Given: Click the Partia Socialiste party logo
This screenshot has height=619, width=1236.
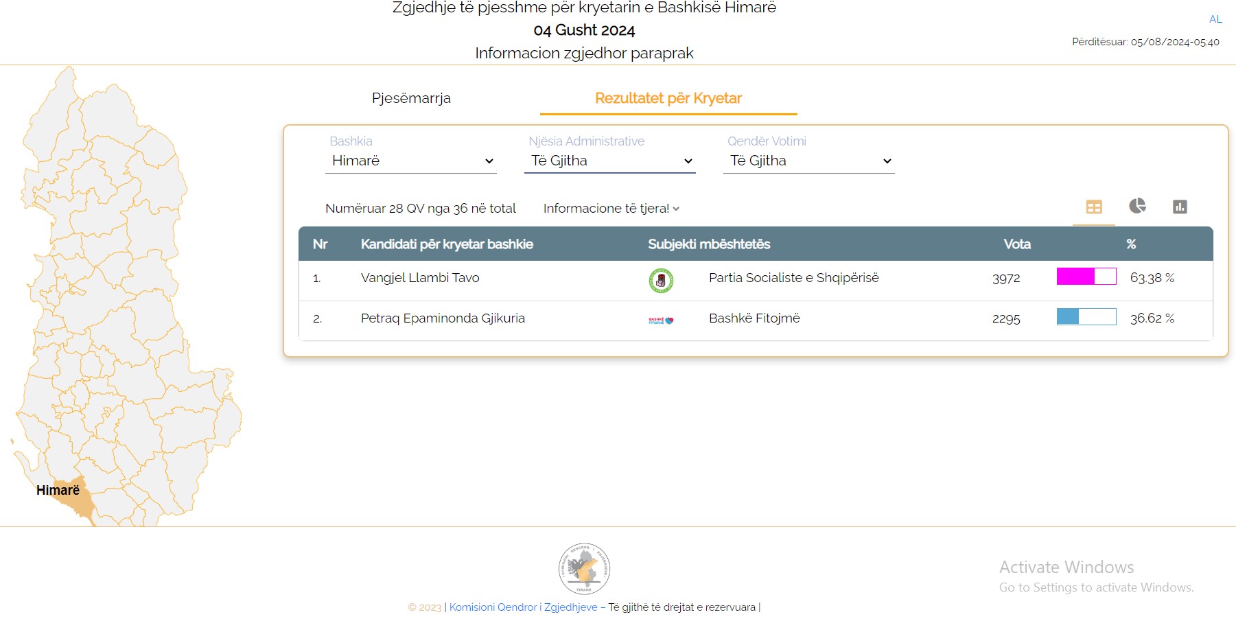Looking at the screenshot, I should (x=661, y=280).
